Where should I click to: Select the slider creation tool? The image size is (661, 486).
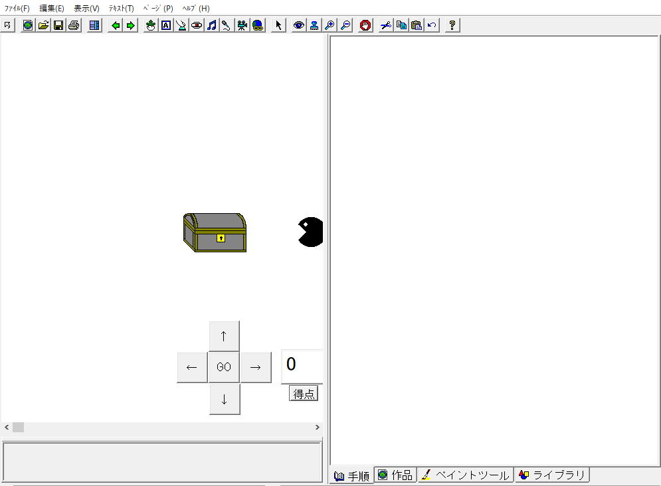[x=197, y=25]
